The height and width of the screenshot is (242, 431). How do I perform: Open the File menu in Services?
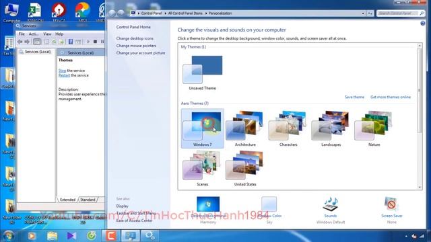click(22, 34)
